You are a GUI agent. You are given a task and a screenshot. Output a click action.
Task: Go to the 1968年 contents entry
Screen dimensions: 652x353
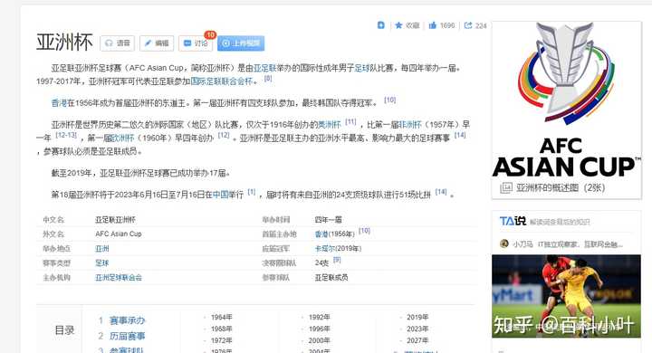coord(221,329)
